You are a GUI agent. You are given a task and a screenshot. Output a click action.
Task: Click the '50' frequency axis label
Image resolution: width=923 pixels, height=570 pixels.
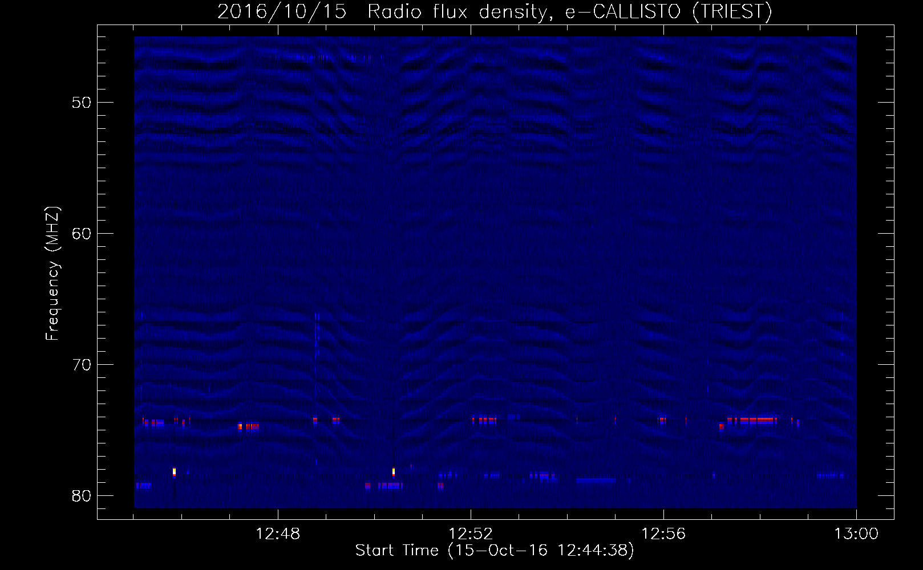[x=82, y=103]
